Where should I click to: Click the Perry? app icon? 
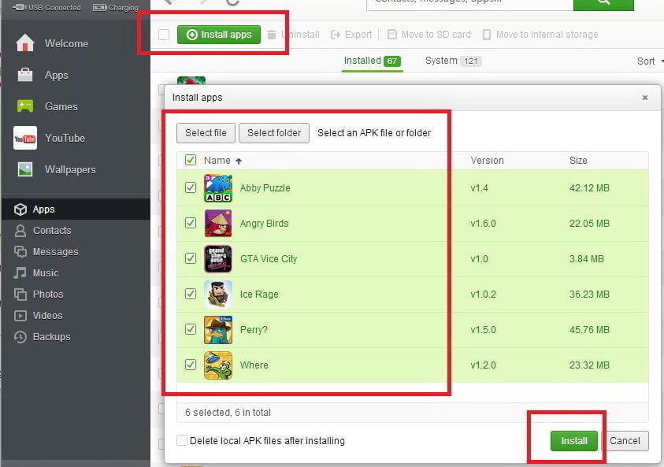coord(218,330)
